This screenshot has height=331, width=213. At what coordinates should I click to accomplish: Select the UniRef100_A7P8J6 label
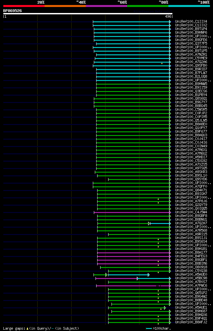click(191, 201)
